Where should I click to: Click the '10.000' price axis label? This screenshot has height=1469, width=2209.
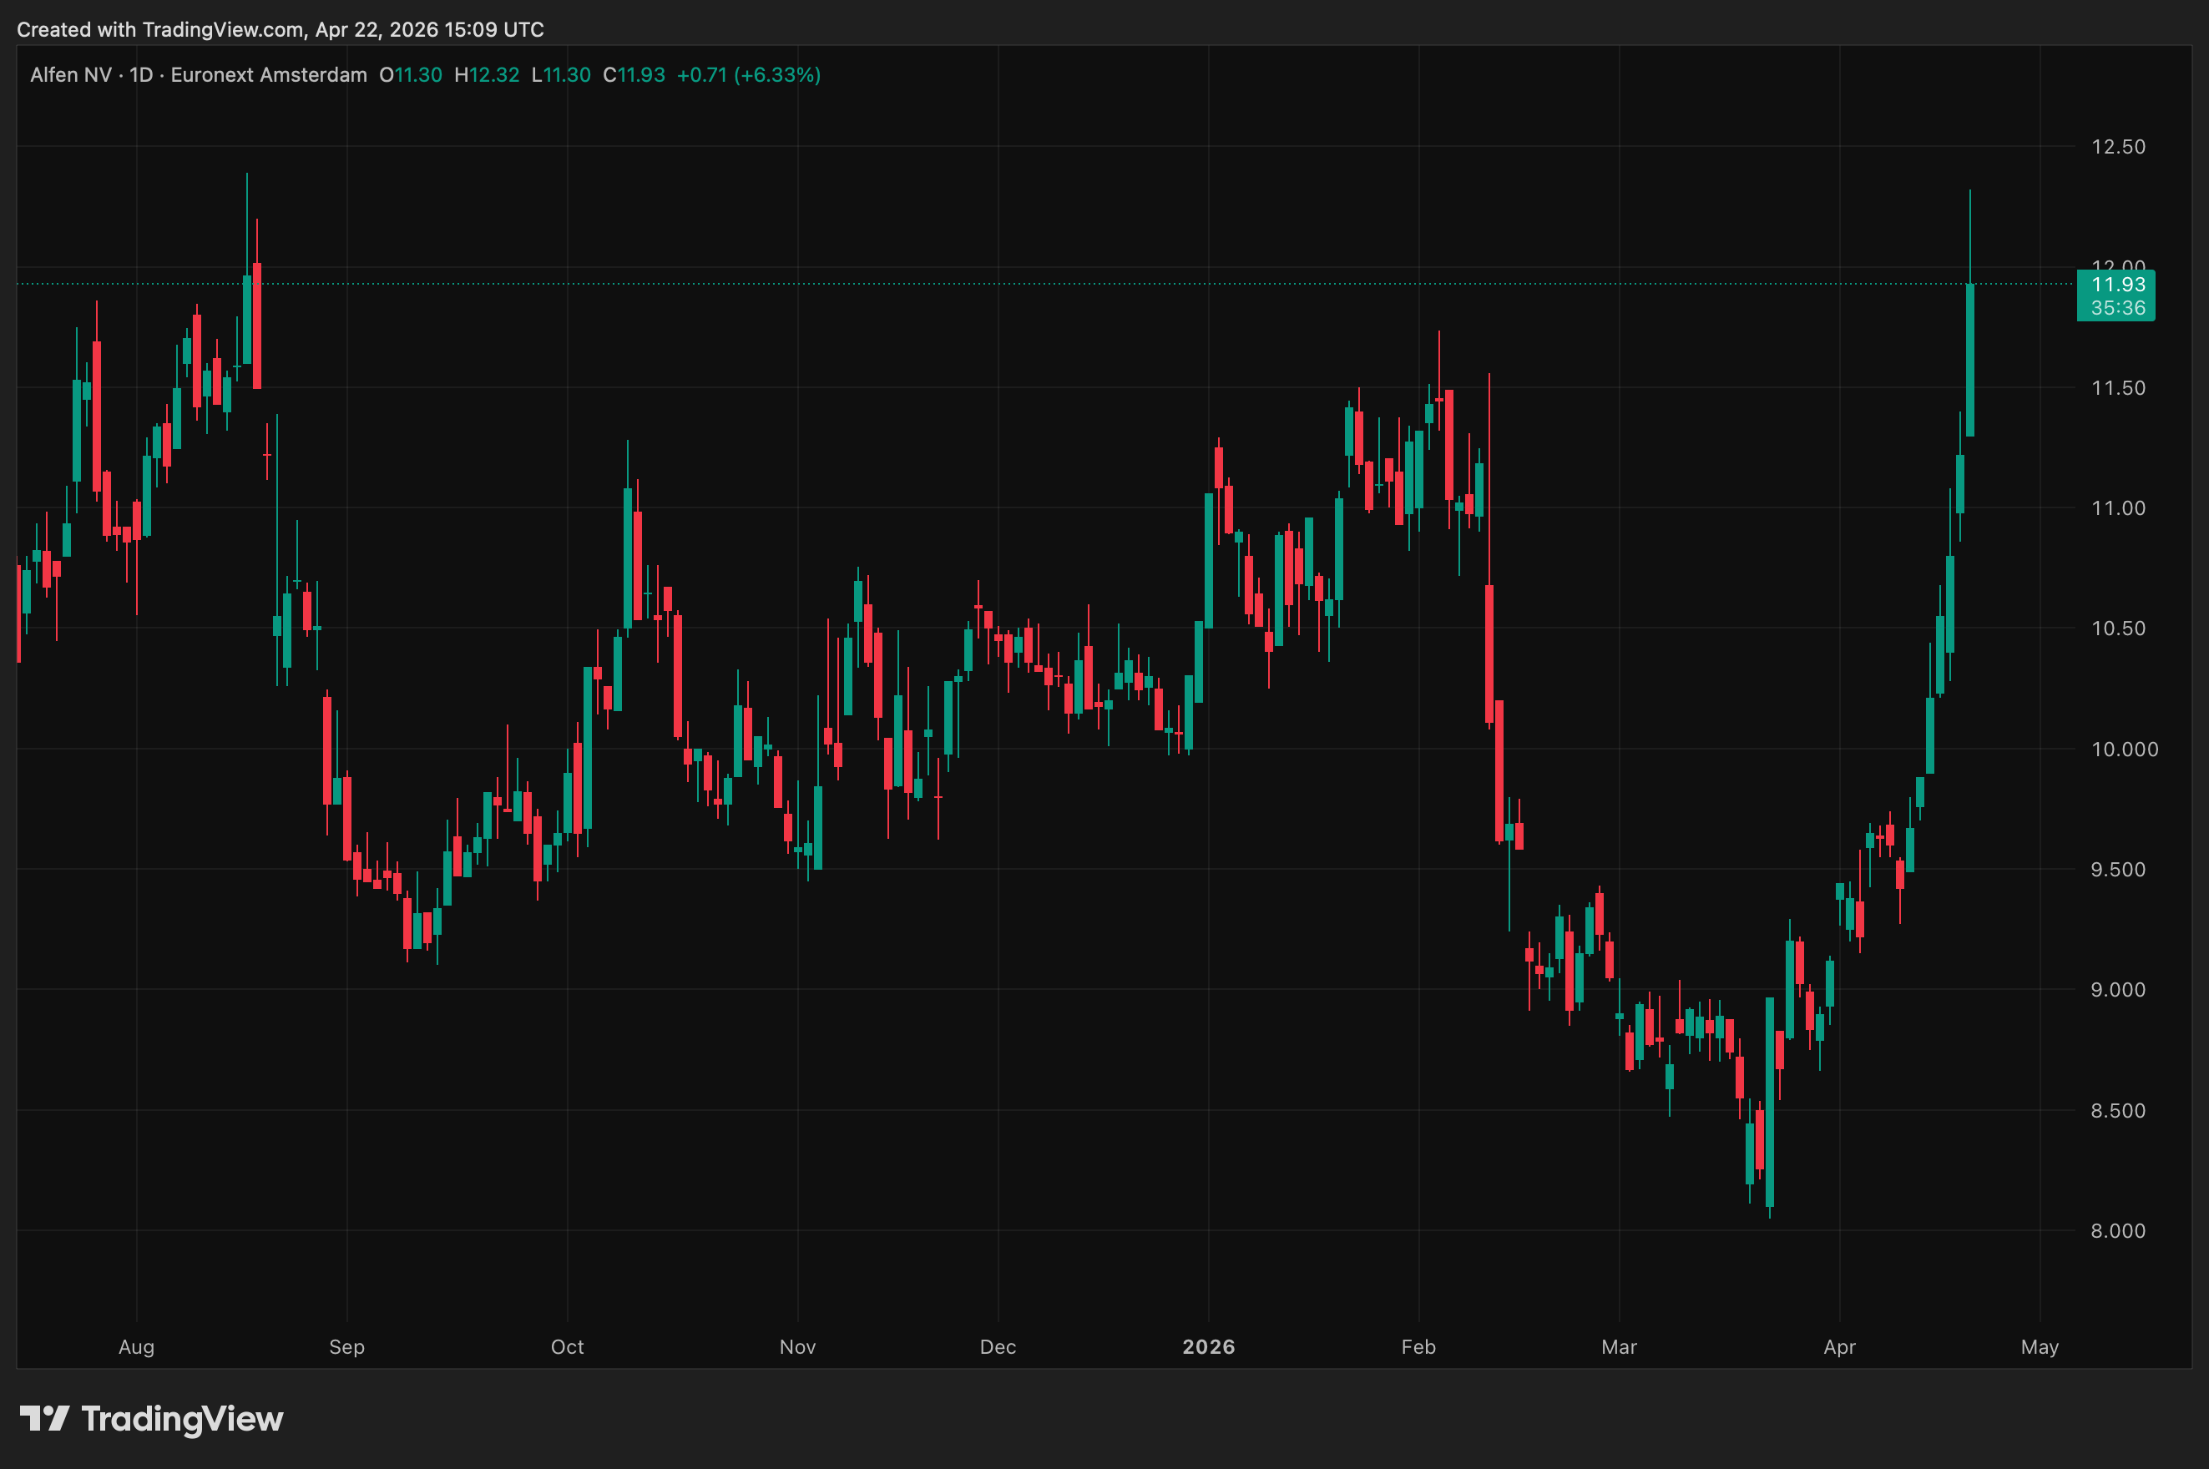pos(2124,750)
